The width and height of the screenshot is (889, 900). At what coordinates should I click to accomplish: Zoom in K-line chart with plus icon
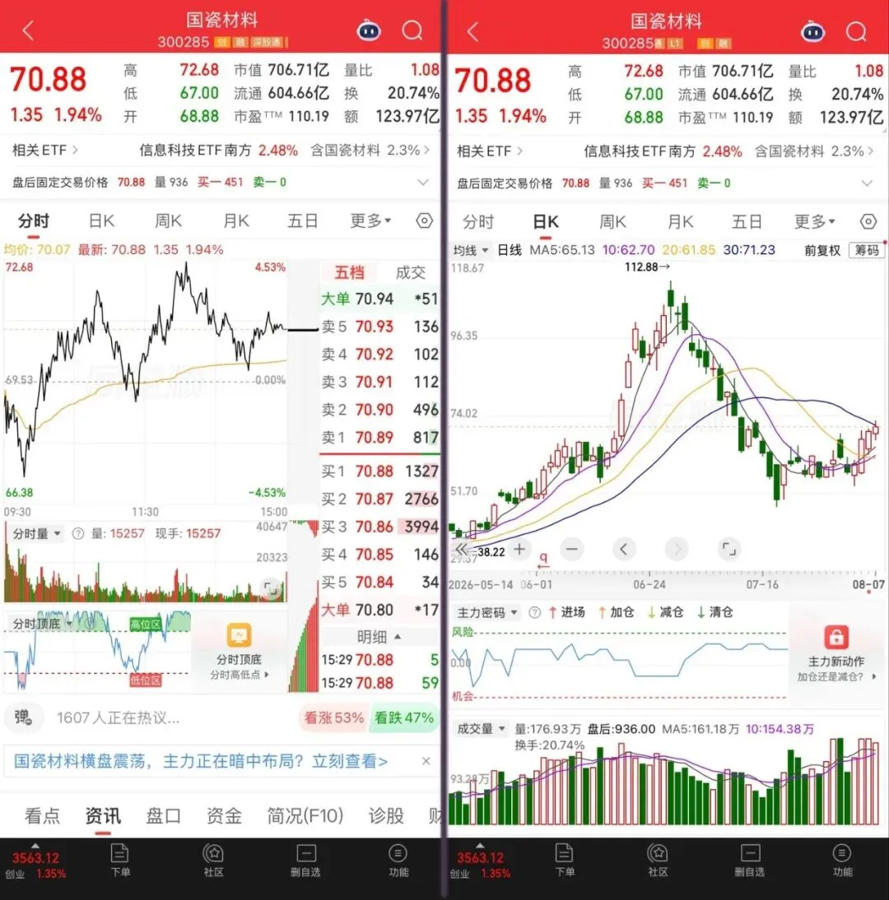(x=519, y=550)
